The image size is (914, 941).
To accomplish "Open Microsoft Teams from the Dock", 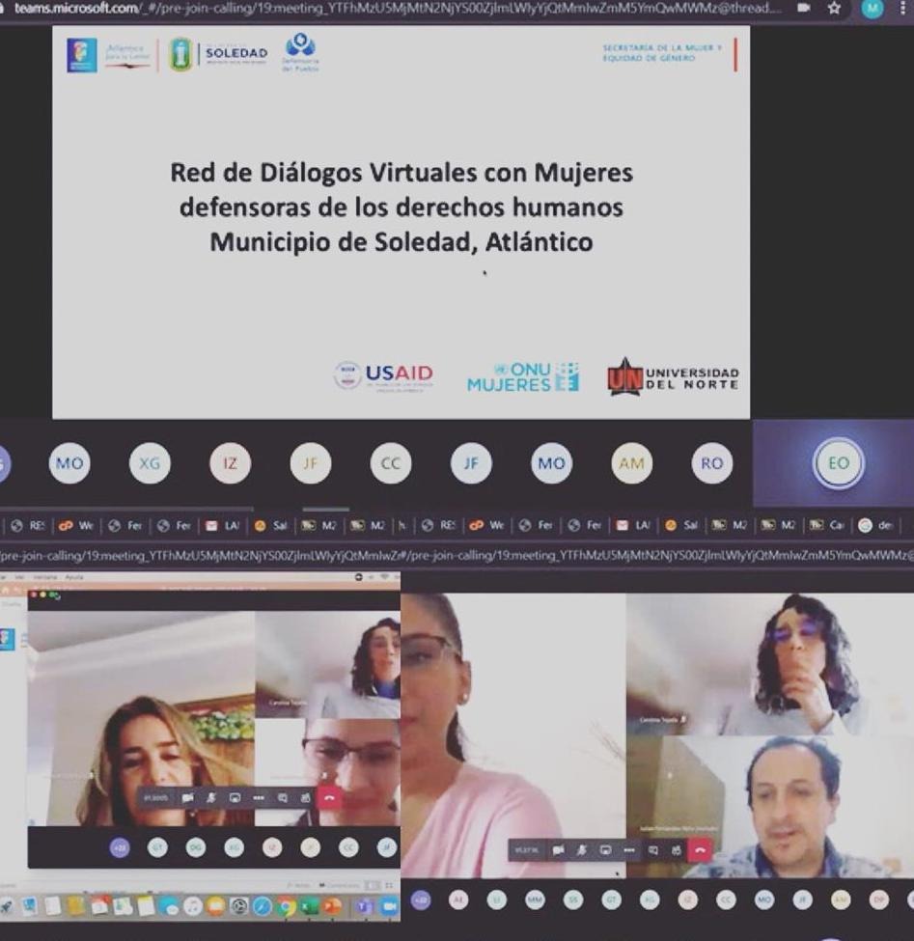I will coord(364,906).
